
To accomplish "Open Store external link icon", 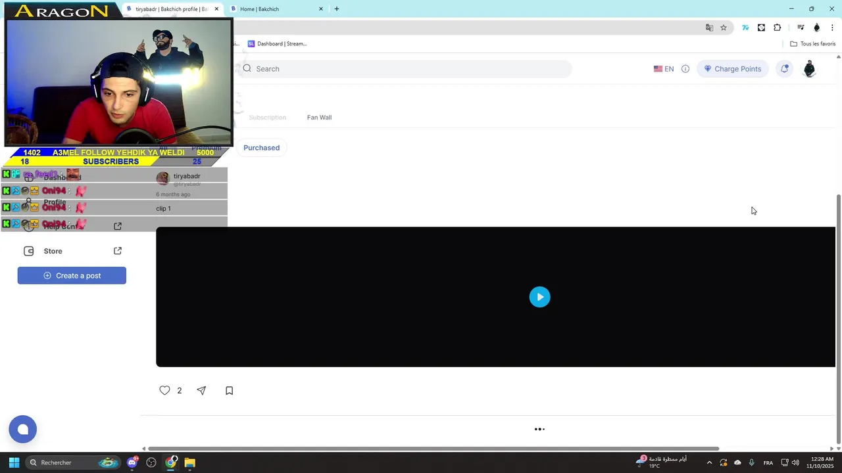I will [118, 251].
